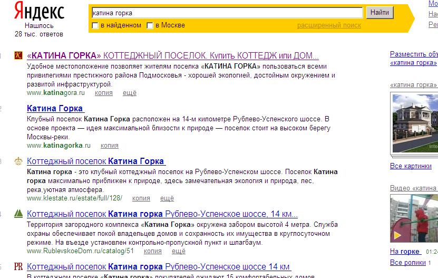The height and width of the screenshot is (278, 438).
Task: Open the «КАТИНА ГОРКА» КОТТЕДЖНЫЙ ПОСЕЛОК result
Action: pyautogui.click(x=173, y=56)
